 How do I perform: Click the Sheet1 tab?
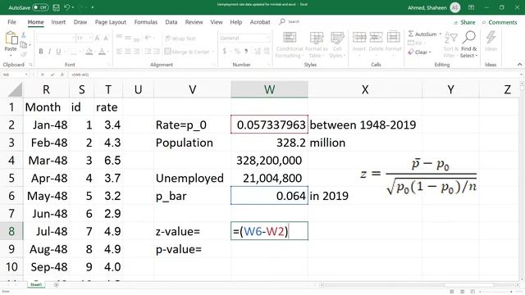coord(36,284)
